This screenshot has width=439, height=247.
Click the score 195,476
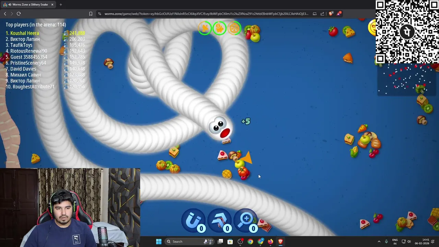[77, 45]
